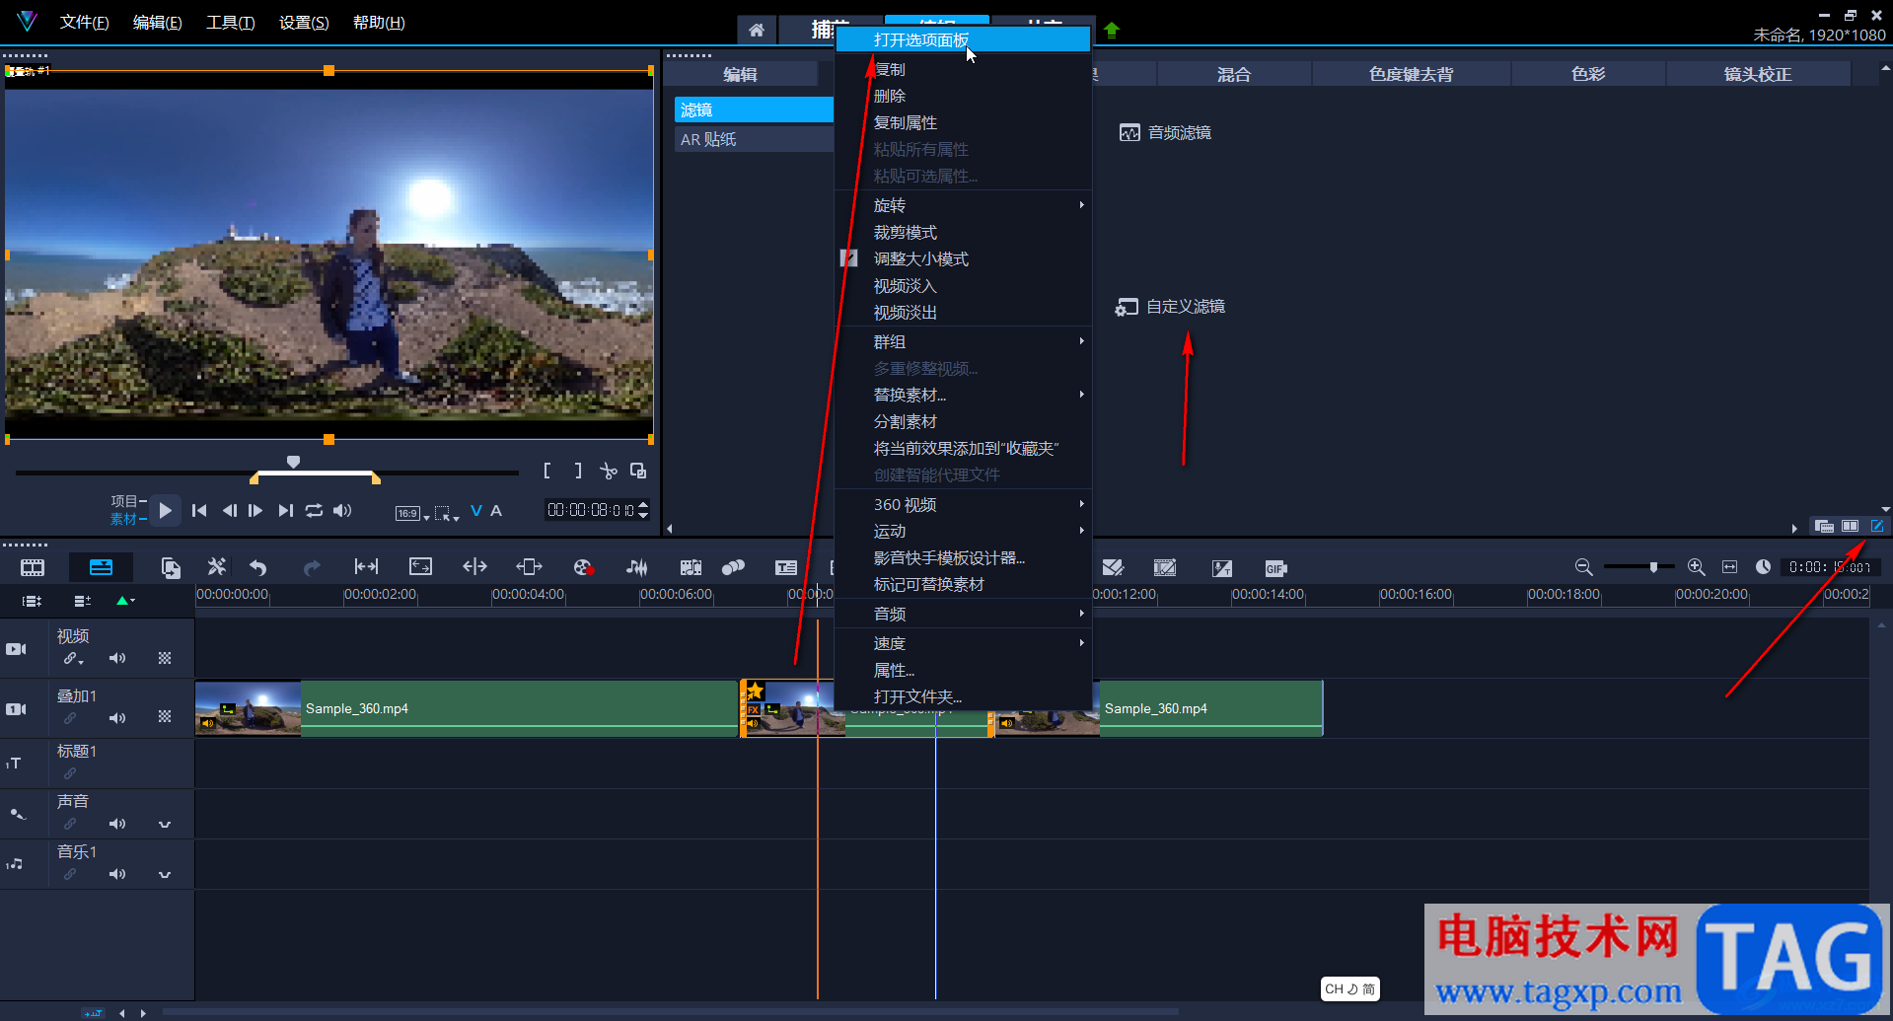Open the 色度键去背 tab
Image resolution: width=1893 pixels, height=1021 pixels.
click(x=1411, y=74)
